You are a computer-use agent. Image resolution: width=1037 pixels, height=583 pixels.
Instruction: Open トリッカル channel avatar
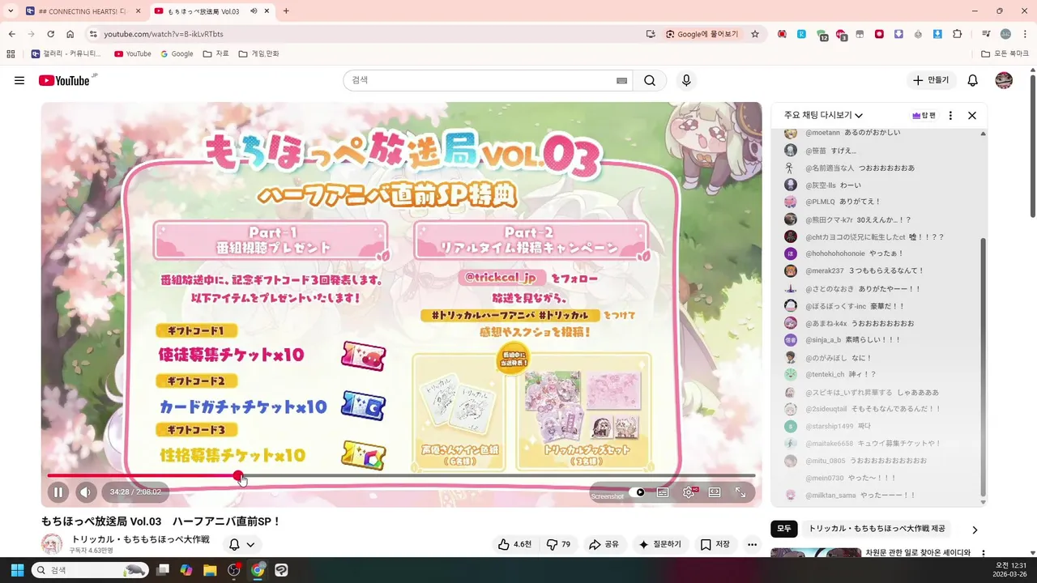[52, 544]
